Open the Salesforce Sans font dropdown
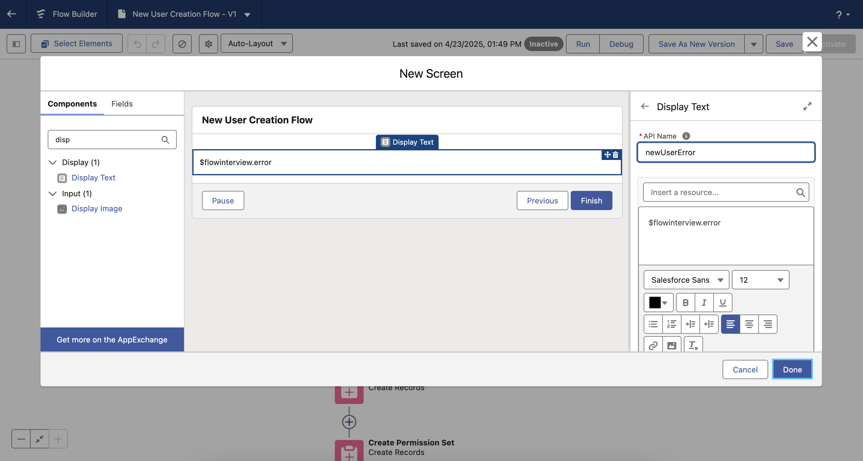 point(686,280)
